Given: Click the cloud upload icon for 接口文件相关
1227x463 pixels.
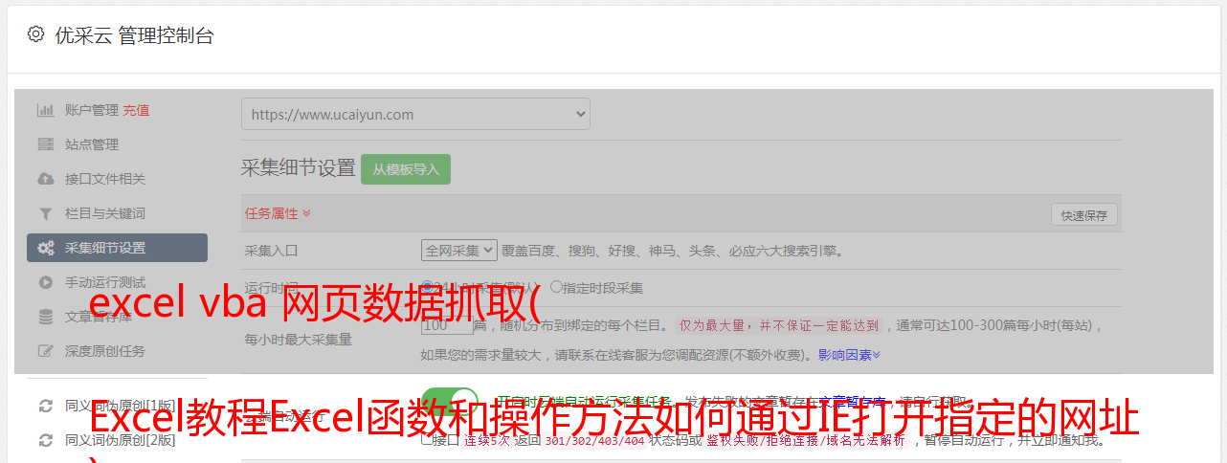Looking at the screenshot, I should (45, 179).
